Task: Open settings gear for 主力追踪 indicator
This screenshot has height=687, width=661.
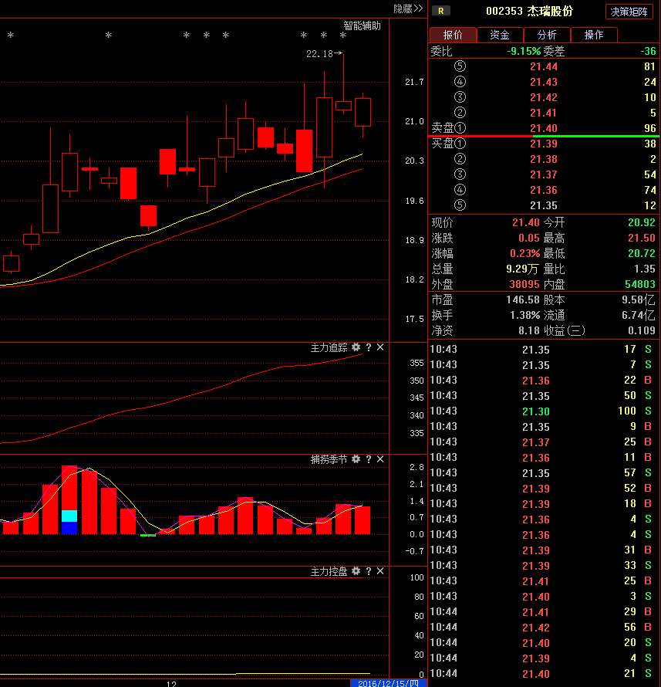Action: [356, 348]
